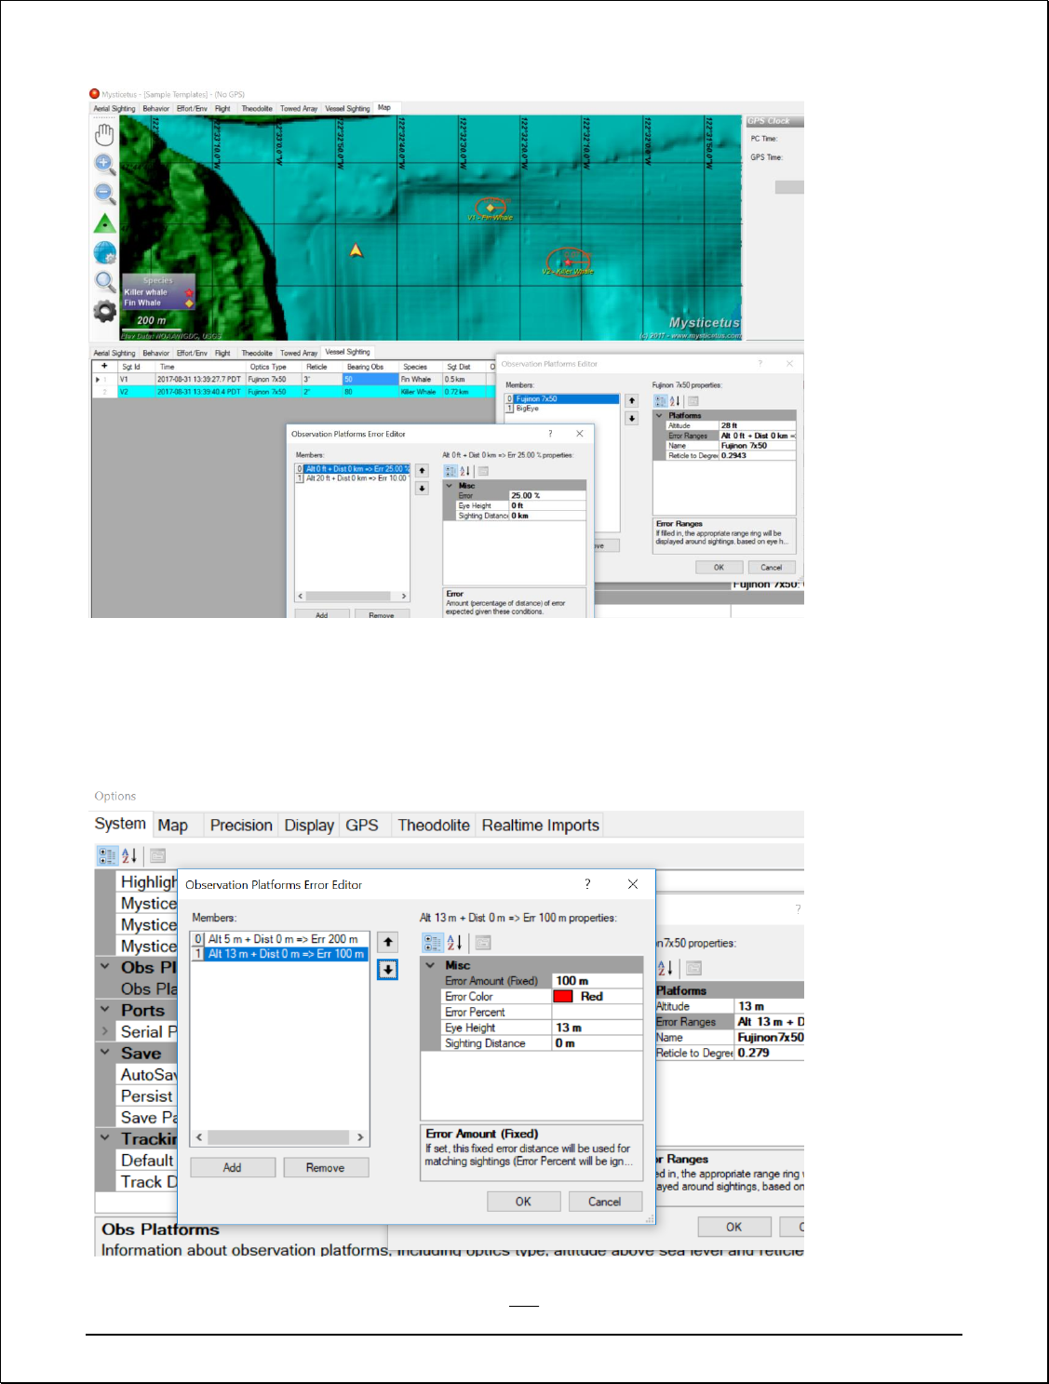Select Alt 20 ft member in 25.00 % Error Editor
The width and height of the screenshot is (1049, 1384).
353,478
